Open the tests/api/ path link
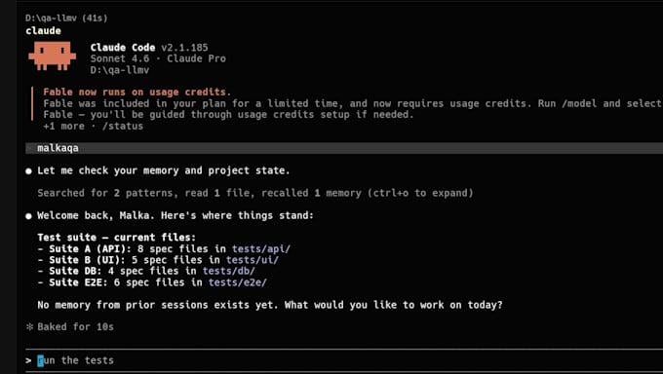Viewport: 663px width, 374px height. point(261,249)
